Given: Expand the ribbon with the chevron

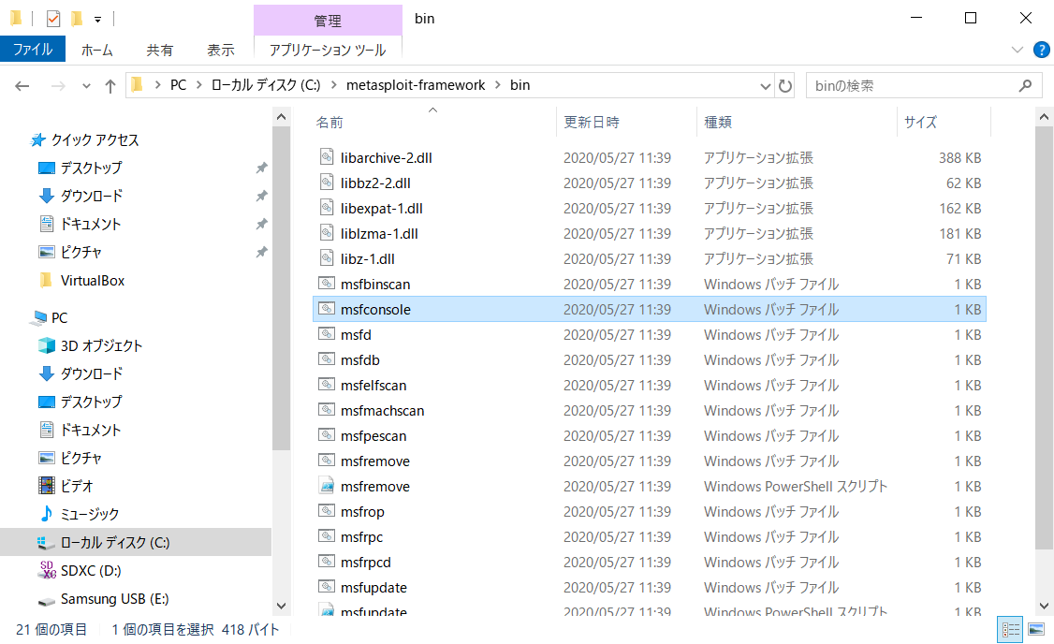Looking at the screenshot, I should [x=1017, y=50].
